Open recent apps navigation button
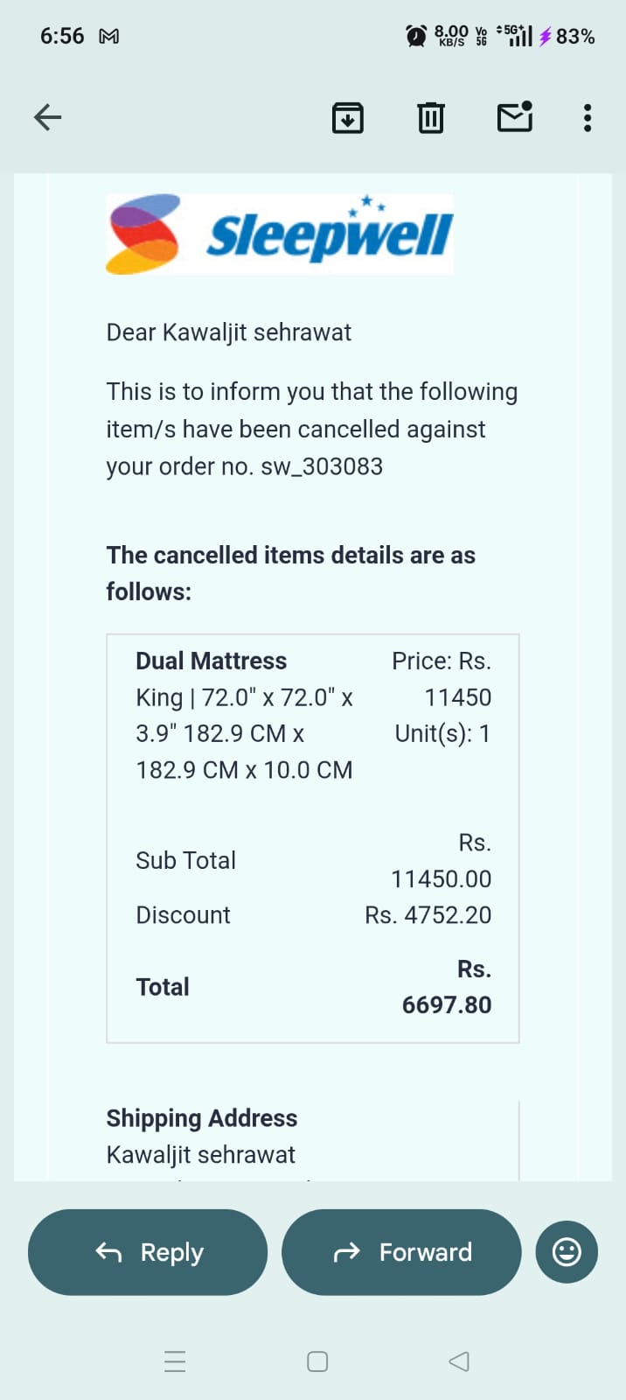Viewport: 626px width, 1400px height. click(175, 1361)
